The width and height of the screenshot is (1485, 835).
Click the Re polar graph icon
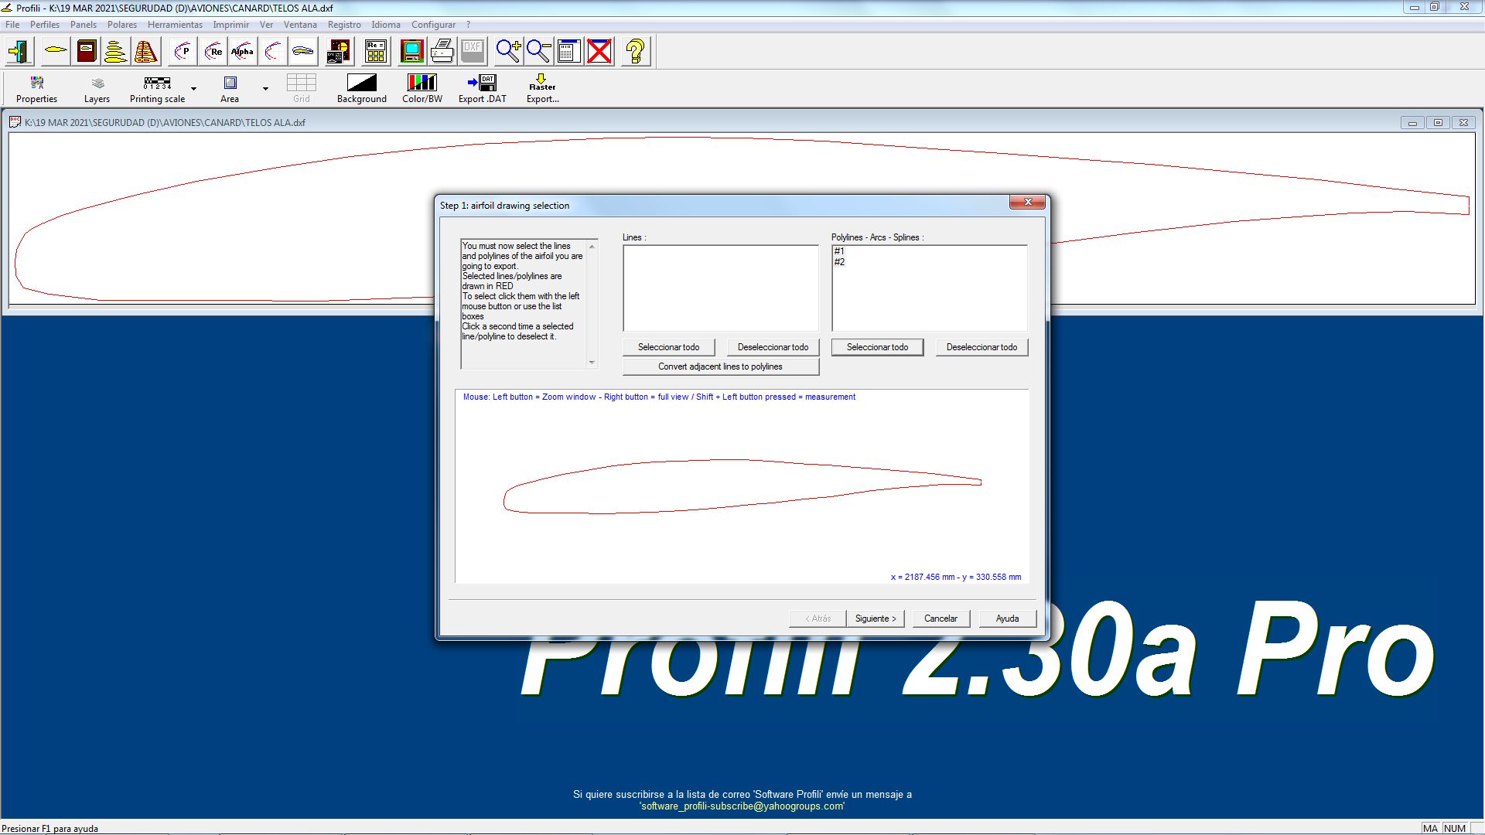click(x=213, y=52)
